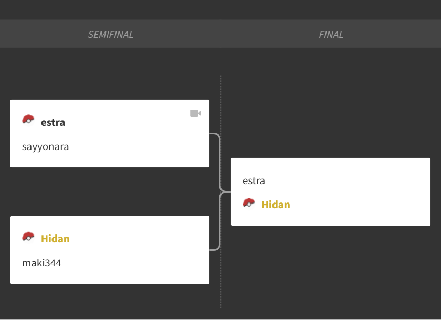441x320 pixels.
Task: Open sayyonara player profile
Action: coord(45,147)
